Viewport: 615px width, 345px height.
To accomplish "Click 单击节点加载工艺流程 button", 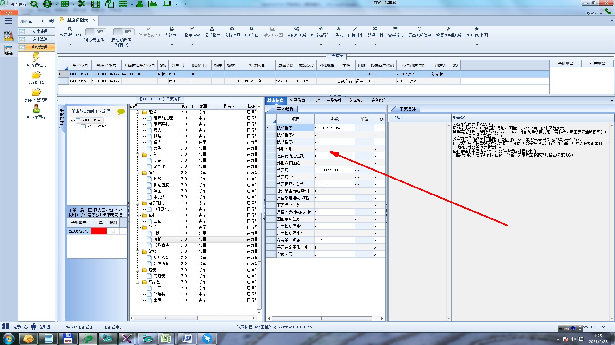I will [91, 111].
